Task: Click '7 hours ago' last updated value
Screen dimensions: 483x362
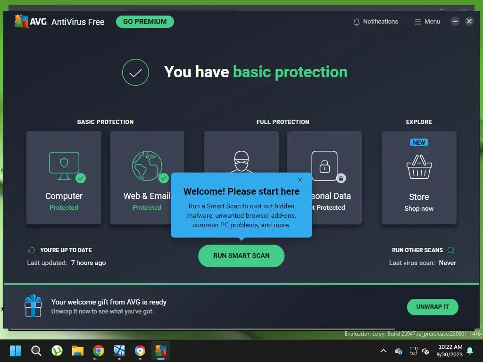Action: point(88,263)
